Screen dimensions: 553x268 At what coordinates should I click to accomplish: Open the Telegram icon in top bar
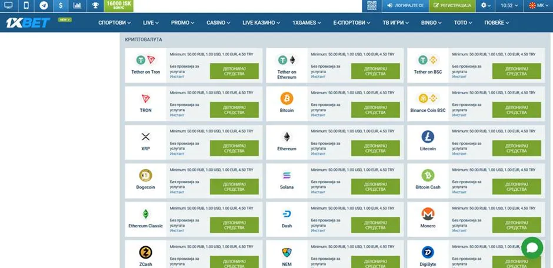[x=44, y=6]
